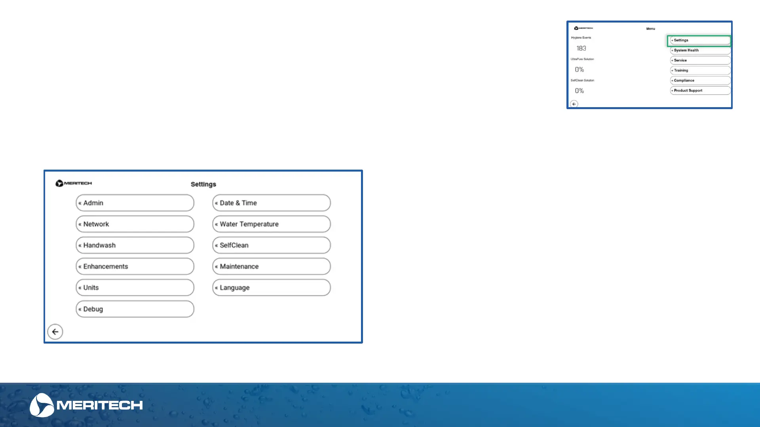Select Training in the Menu screen
Viewport: 760px width, 427px height.
point(700,70)
